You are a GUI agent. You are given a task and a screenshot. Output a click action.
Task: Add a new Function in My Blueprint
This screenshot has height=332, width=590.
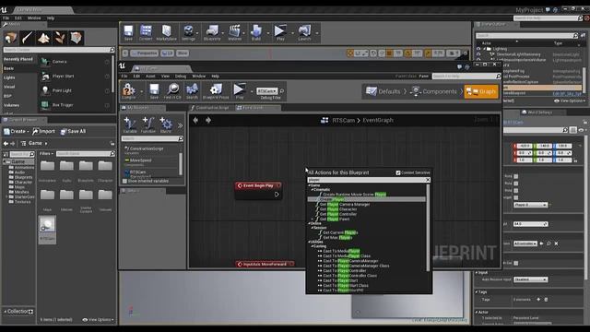(x=147, y=125)
